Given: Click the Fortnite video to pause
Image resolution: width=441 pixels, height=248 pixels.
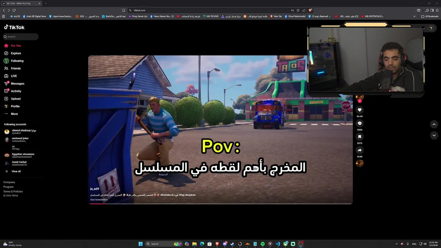Looking at the screenshot, I should 220,130.
